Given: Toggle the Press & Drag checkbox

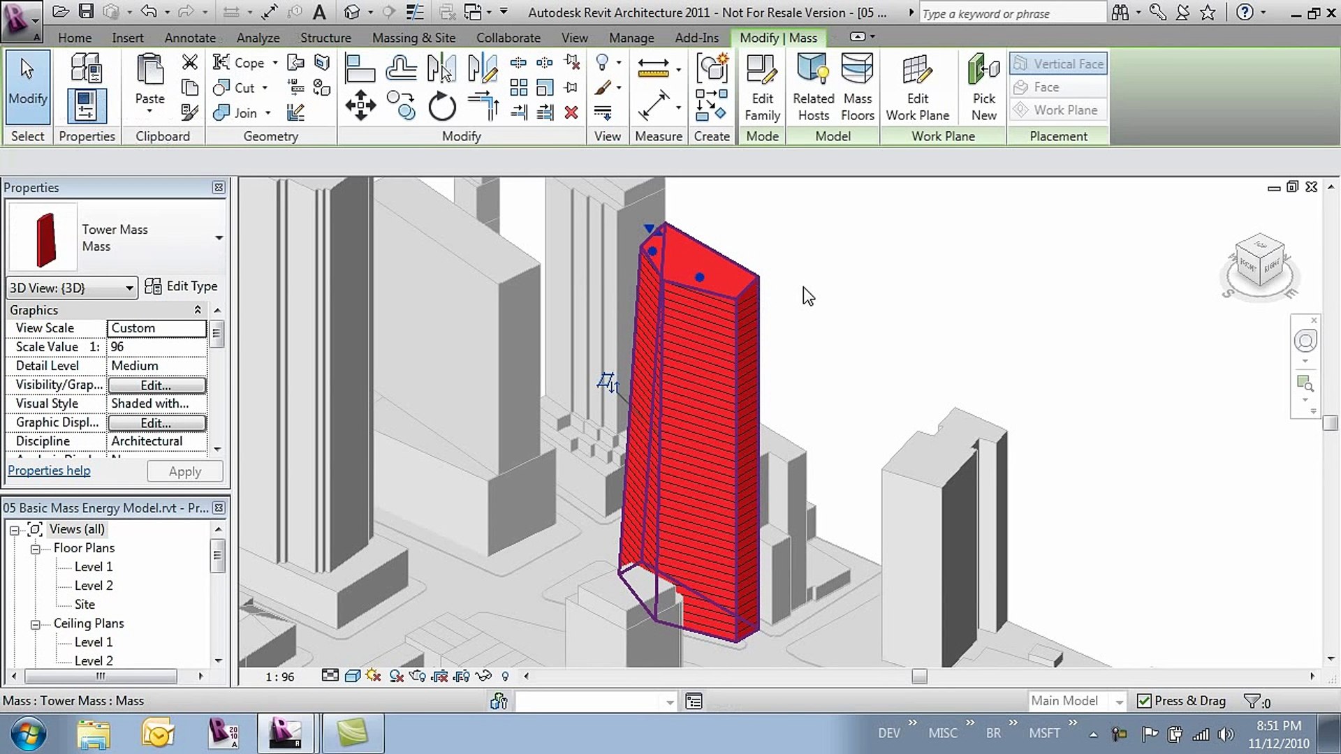Looking at the screenshot, I should 1143,701.
